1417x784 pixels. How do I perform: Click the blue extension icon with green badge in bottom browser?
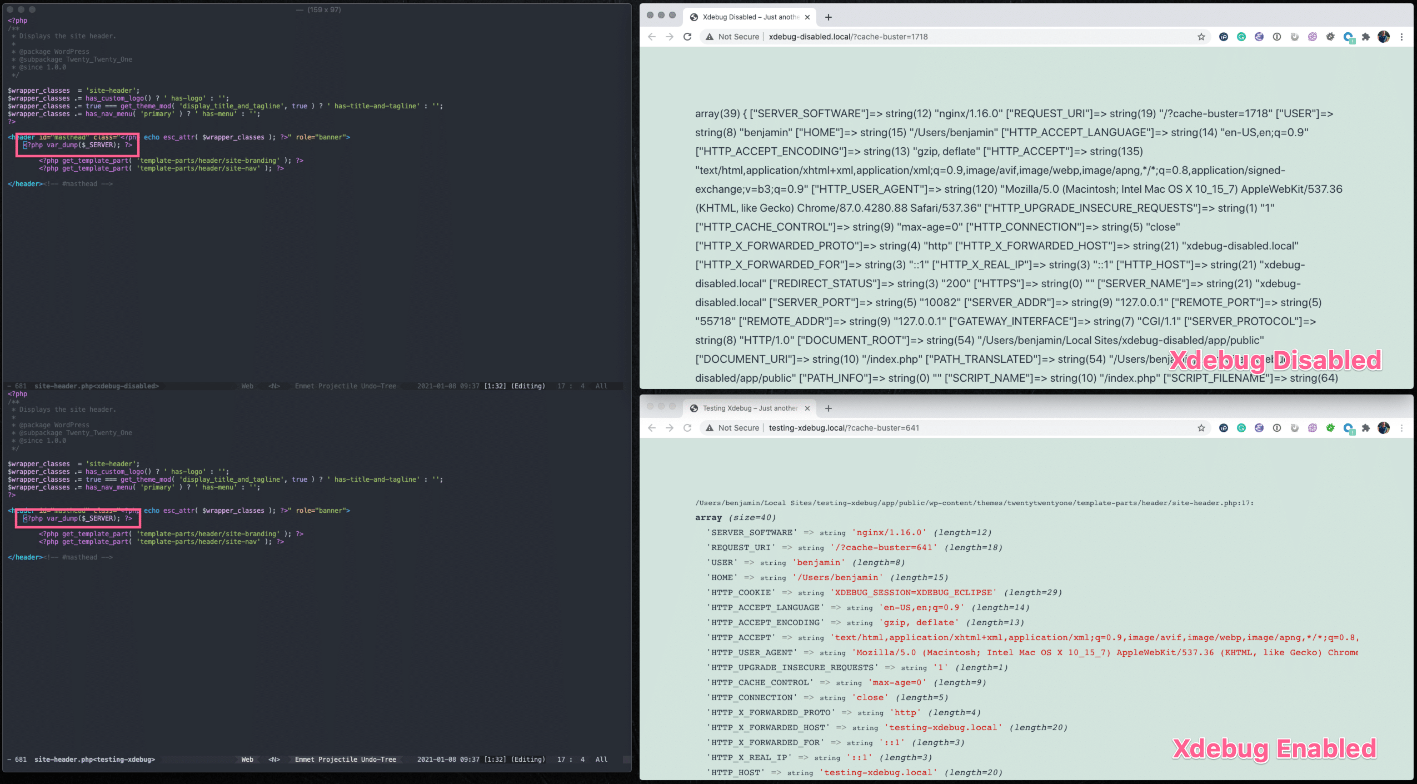pyautogui.click(x=1349, y=428)
